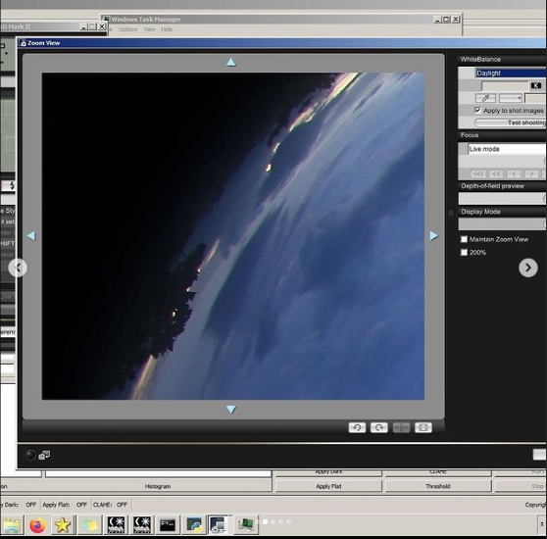Enable the Maintain Zoom View checkbox
This screenshot has height=539, width=547.
point(464,239)
